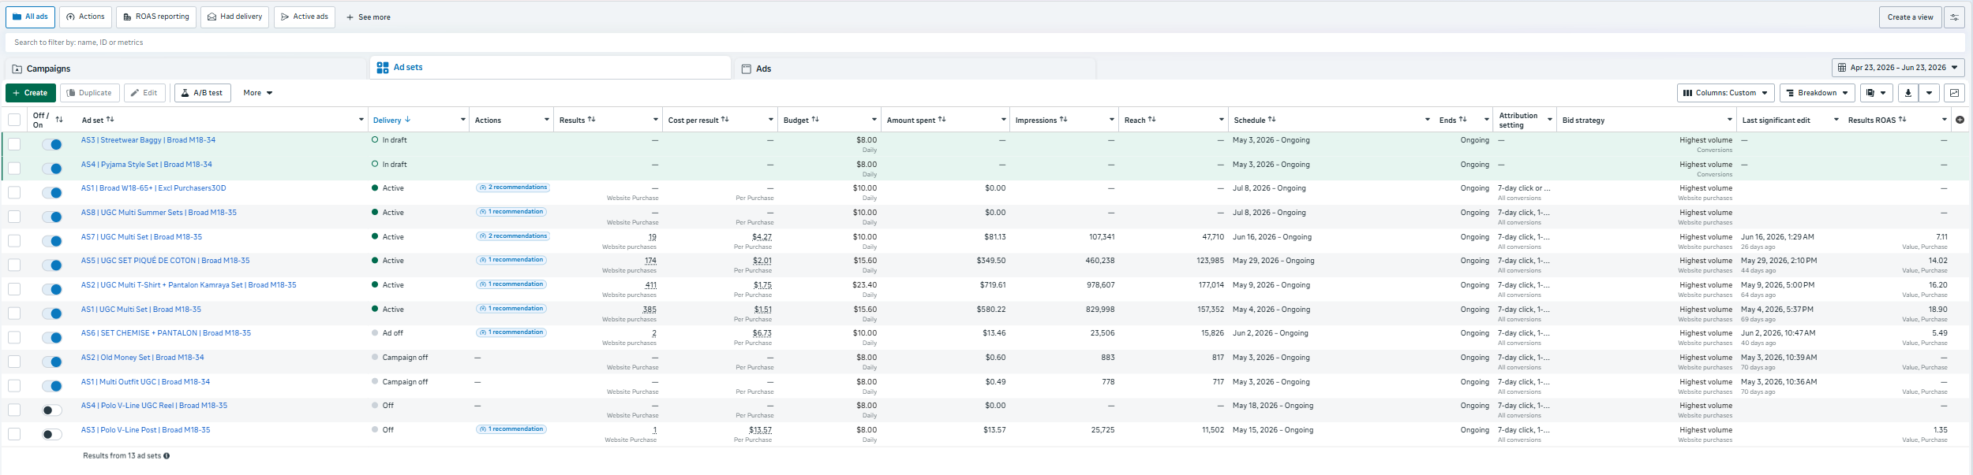Viewport: 1973px width, 475px height.
Task: Sort by Off/On column arrows
Action: tap(59, 120)
